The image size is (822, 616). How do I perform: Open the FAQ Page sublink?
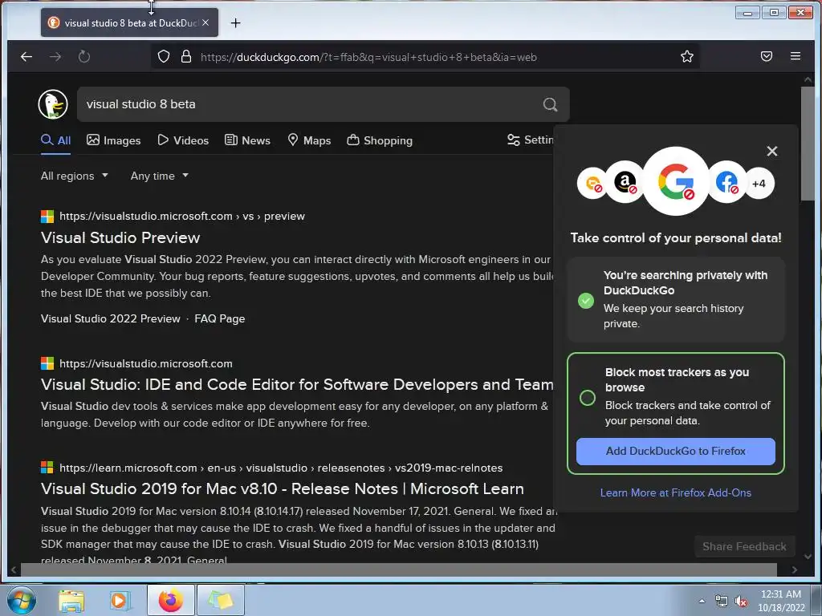pyautogui.click(x=220, y=318)
